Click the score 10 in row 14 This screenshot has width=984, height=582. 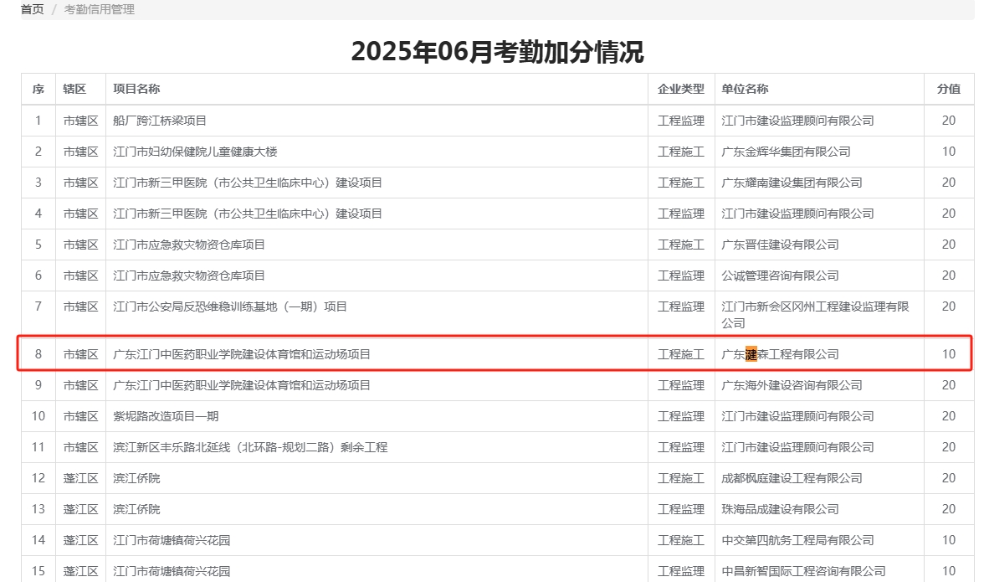coord(949,540)
